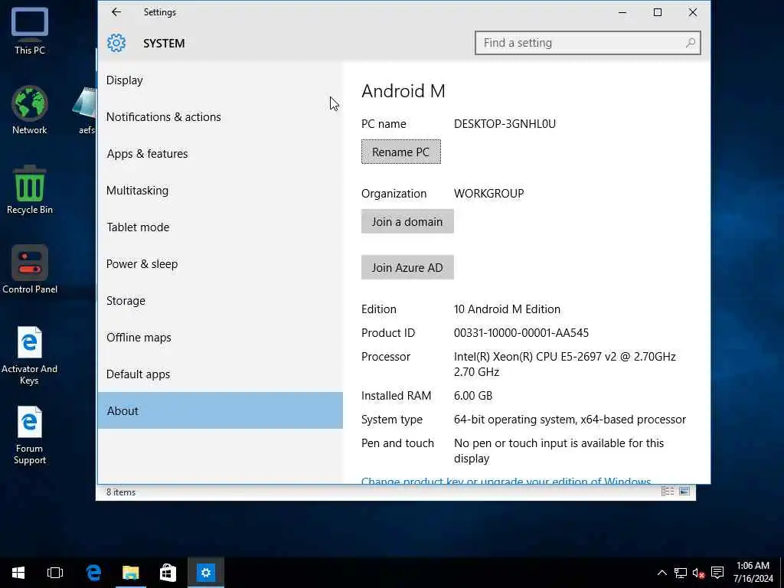This screenshot has width=784, height=588.
Task: Click the 64-bit operating system text
Action: pyautogui.click(x=570, y=420)
